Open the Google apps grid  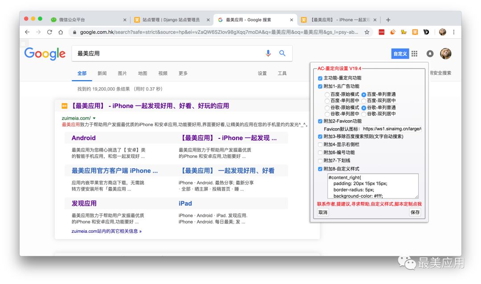click(x=415, y=54)
